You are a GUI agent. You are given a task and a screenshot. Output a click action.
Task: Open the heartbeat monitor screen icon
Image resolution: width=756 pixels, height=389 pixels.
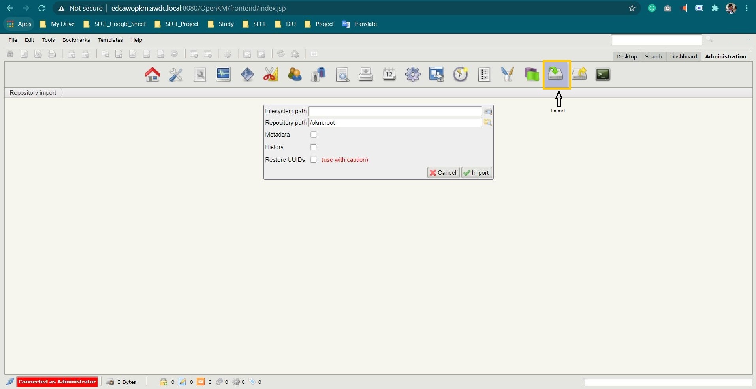pyautogui.click(x=224, y=75)
